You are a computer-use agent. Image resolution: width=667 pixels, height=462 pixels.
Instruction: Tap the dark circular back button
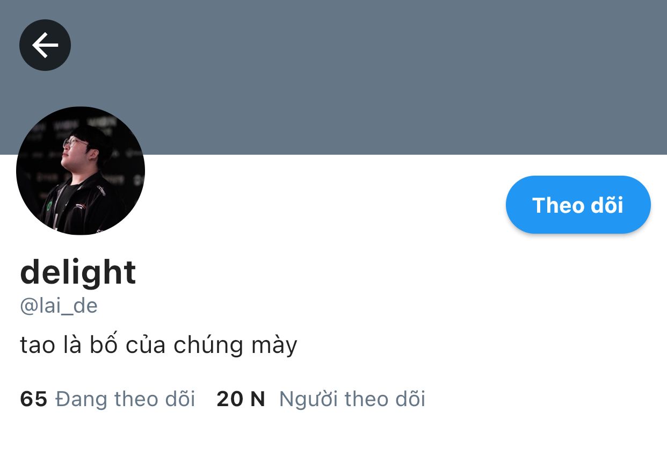pos(45,45)
